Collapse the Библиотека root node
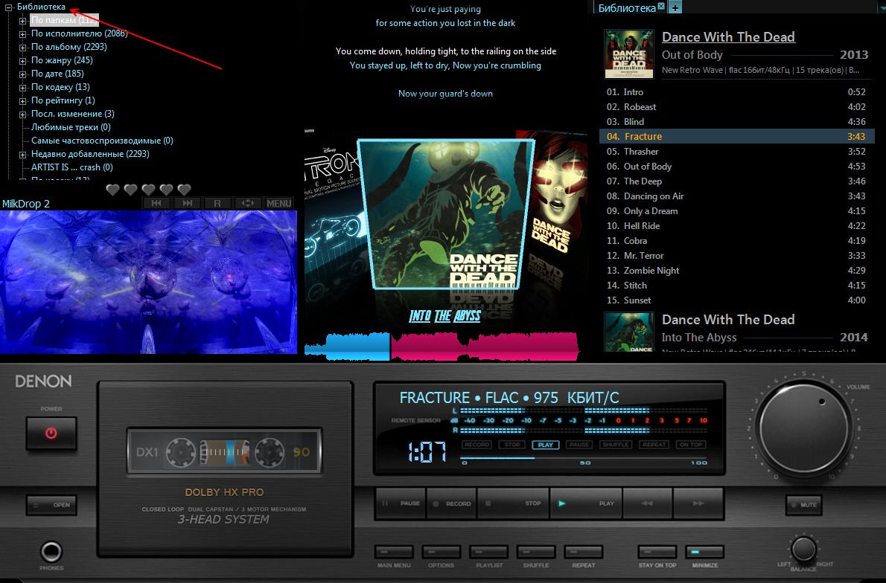Image resolution: width=886 pixels, height=583 pixels. (x=8, y=7)
